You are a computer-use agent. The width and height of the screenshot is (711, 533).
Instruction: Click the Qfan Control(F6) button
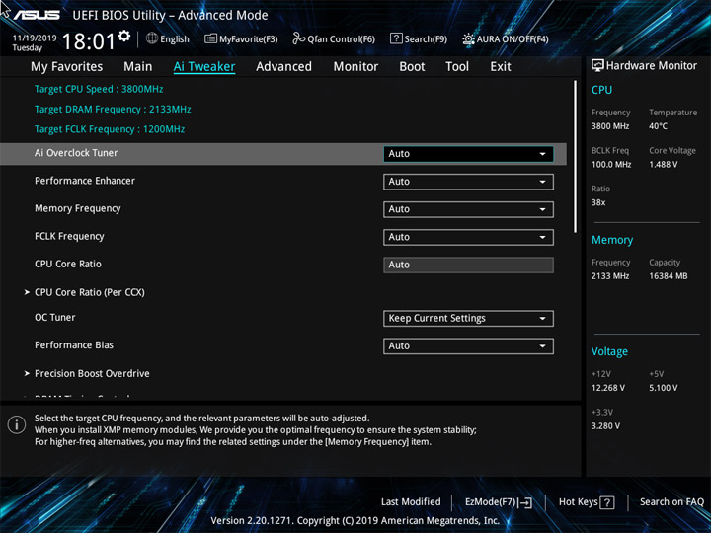coord(334,38)
